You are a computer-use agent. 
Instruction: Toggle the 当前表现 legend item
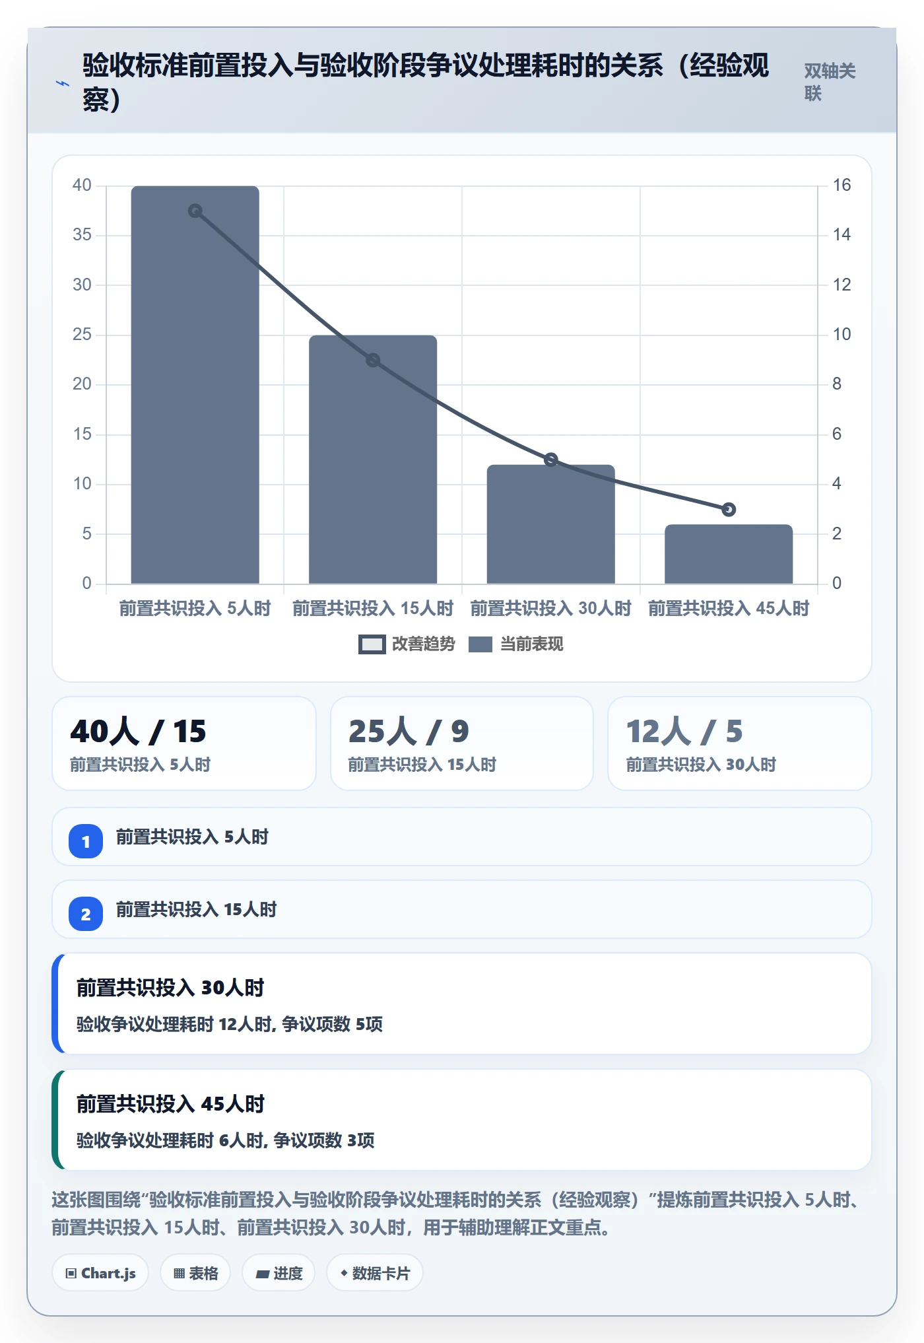coord(516,644)
